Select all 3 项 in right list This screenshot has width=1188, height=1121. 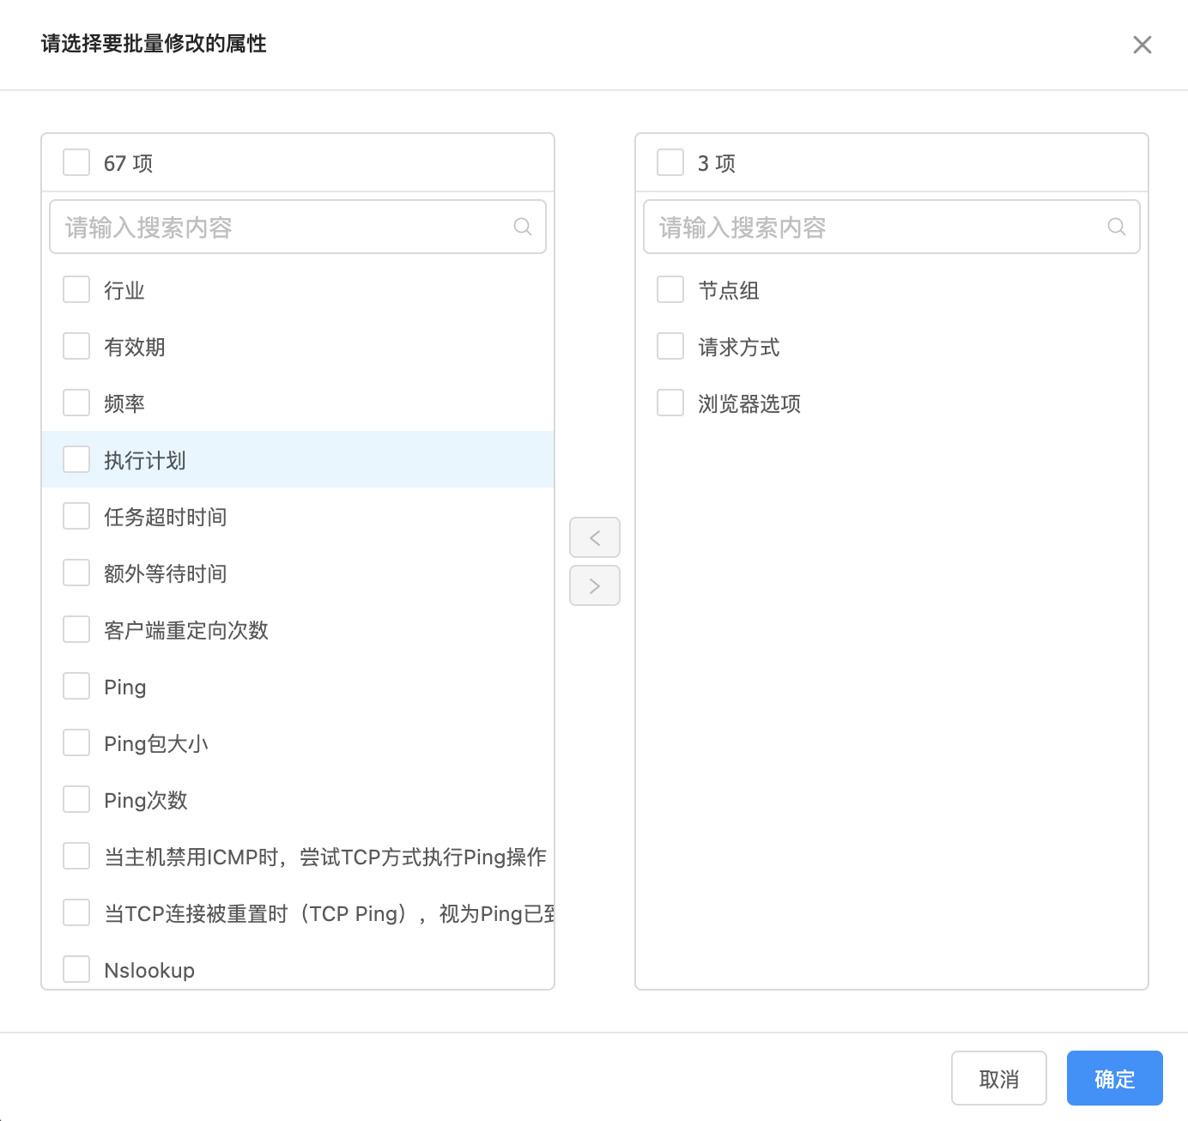pos(670,162)
